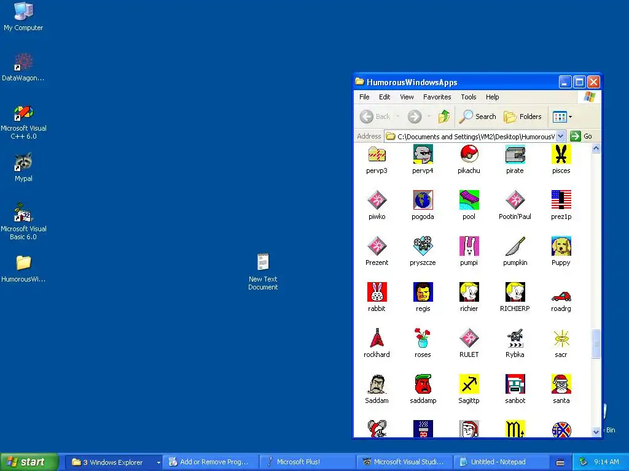
Task: Open the Forward history dropdown arrow
Action: 429,117
